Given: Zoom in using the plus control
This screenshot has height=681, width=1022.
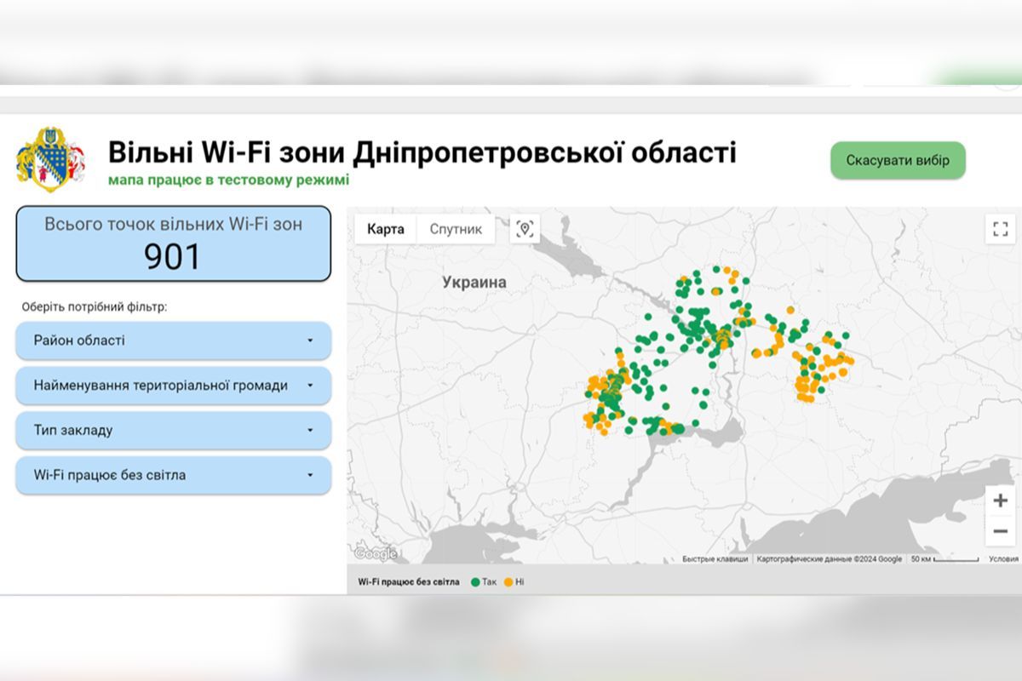Looking at the screenshot, I should click(x=1000, y=501).
